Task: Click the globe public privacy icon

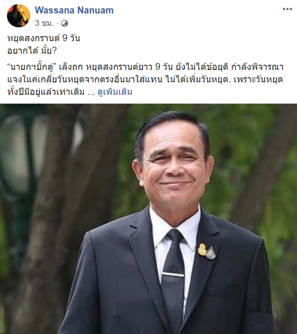Action: point(64,23)
